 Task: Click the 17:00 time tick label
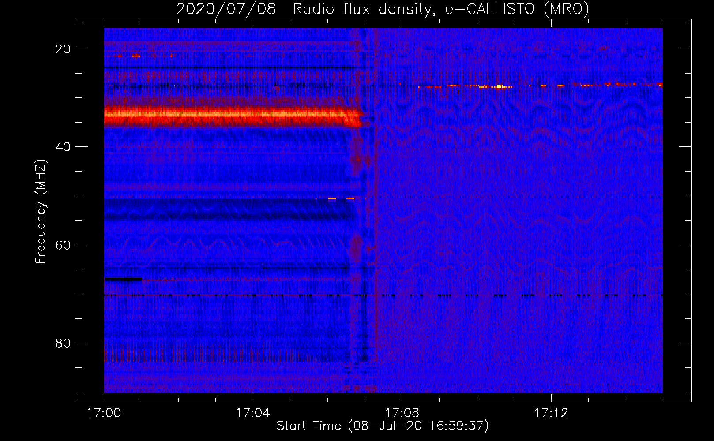tap(104, 413)
